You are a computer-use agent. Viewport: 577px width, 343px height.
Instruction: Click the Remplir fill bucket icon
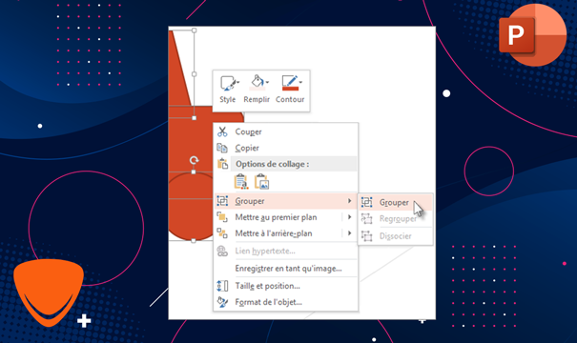coord(257,81)
